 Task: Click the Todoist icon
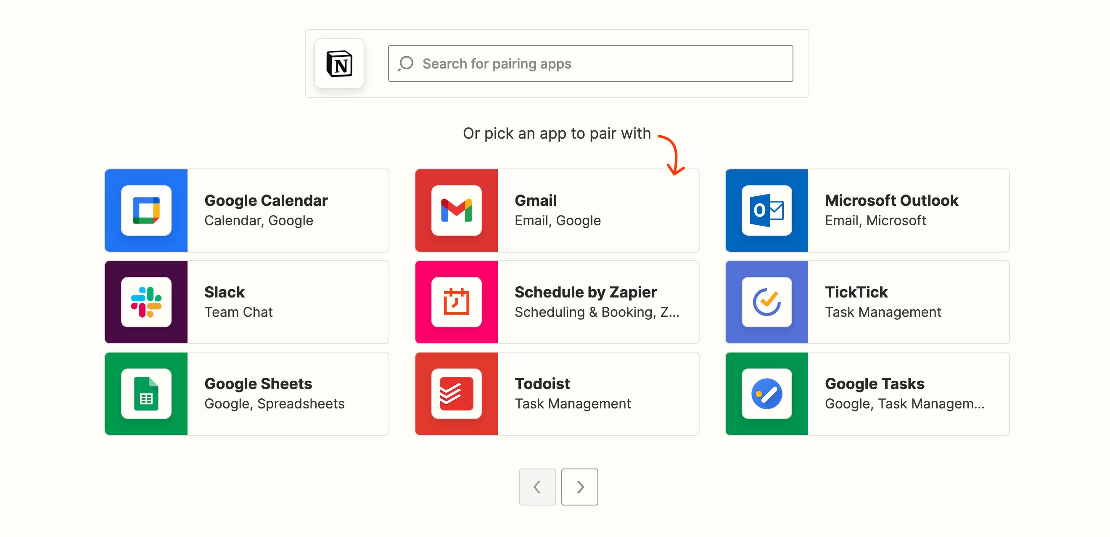(x=456, y=394)
